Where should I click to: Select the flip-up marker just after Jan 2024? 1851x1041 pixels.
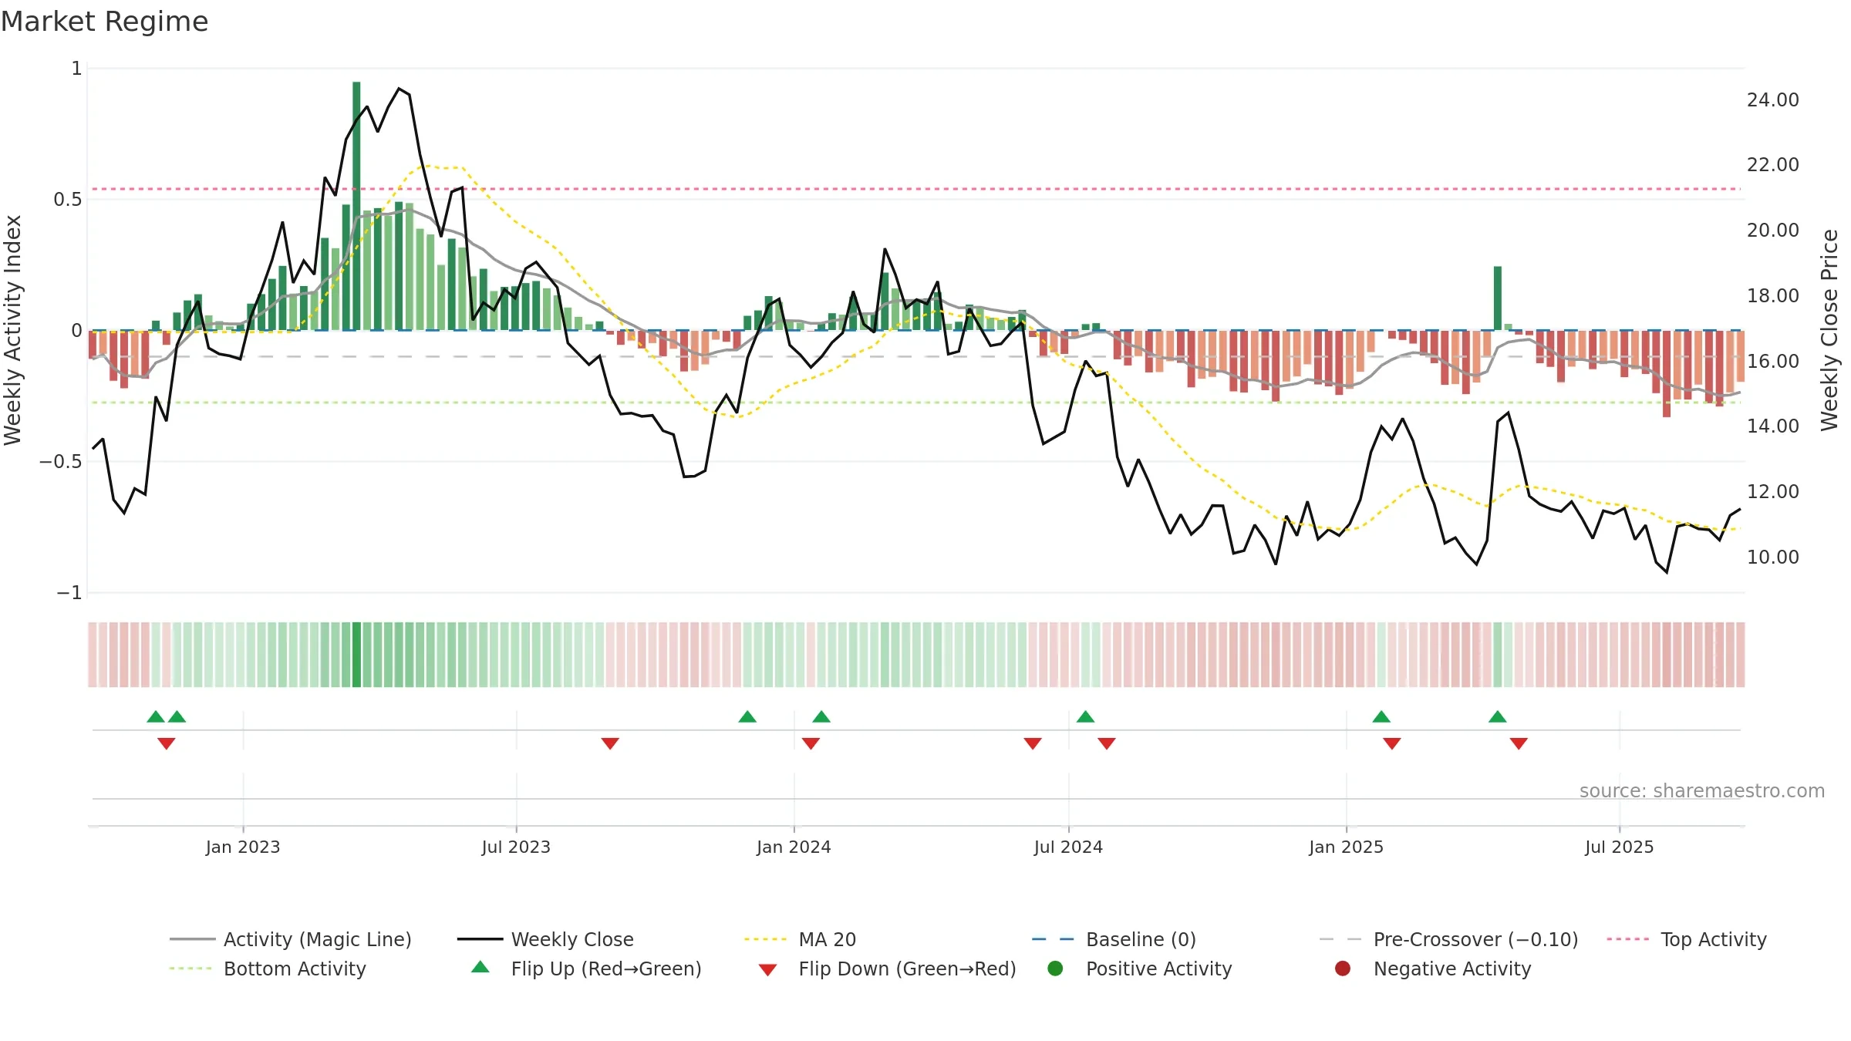821,717
